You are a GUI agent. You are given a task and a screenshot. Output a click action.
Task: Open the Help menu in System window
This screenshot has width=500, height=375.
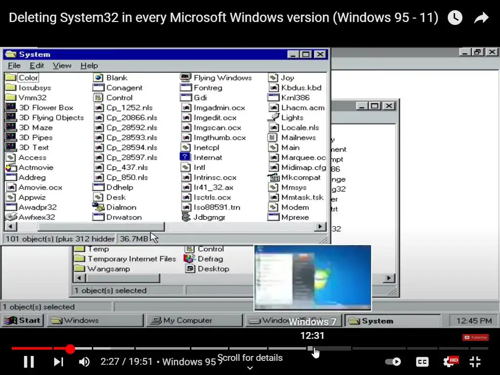[x=89, y=66]
